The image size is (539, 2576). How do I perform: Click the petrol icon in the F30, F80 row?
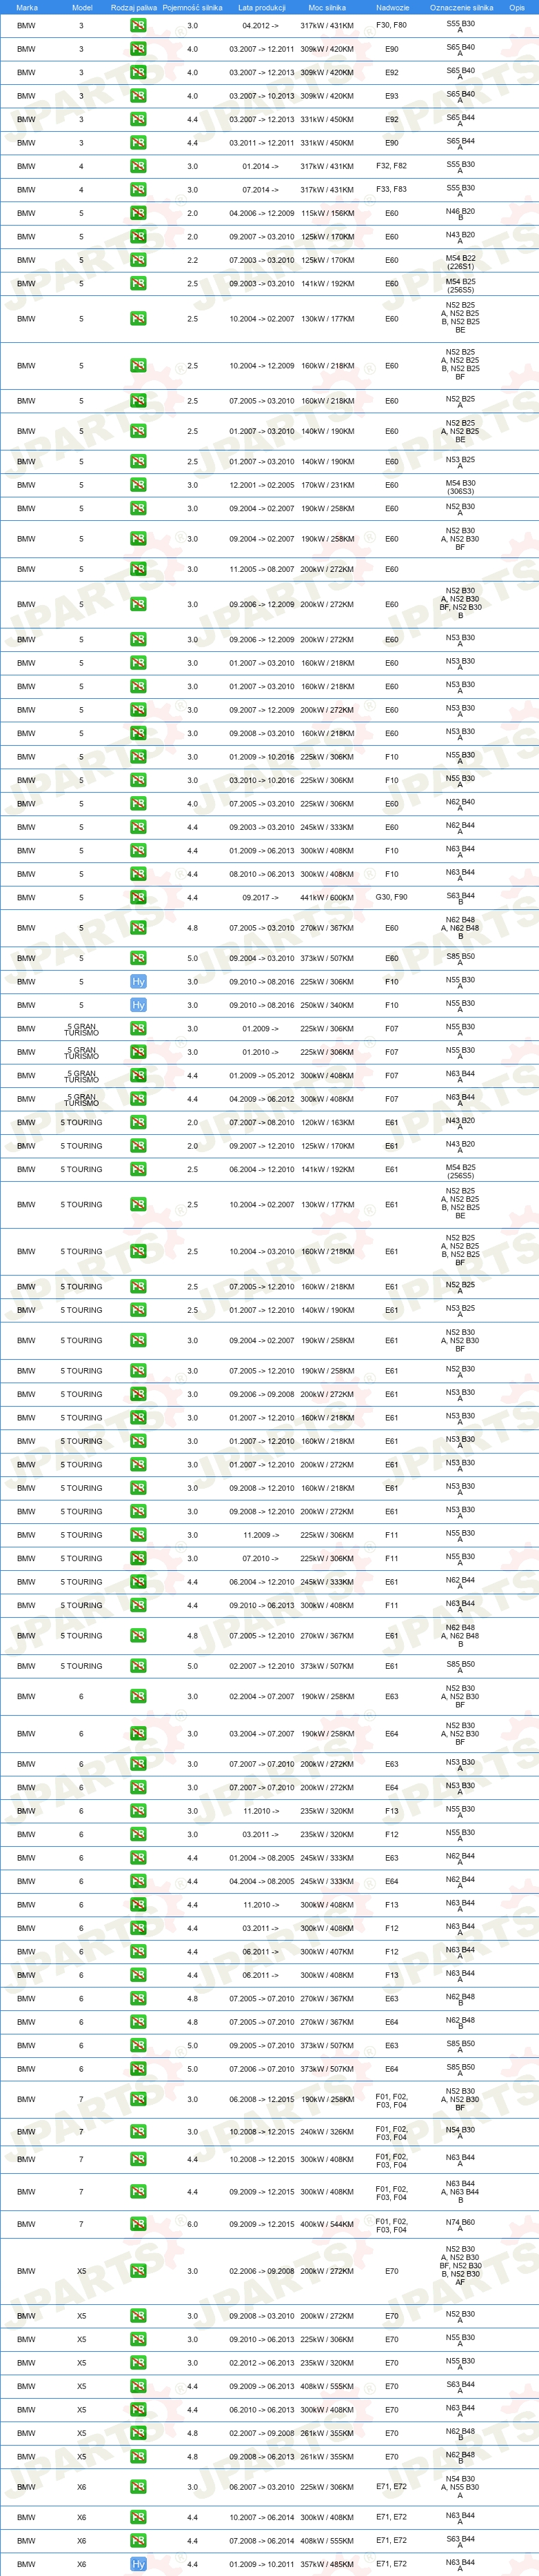(138, 25)
